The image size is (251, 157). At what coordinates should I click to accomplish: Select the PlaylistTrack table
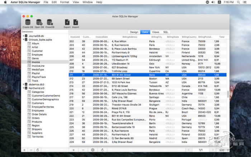(39, 77)
